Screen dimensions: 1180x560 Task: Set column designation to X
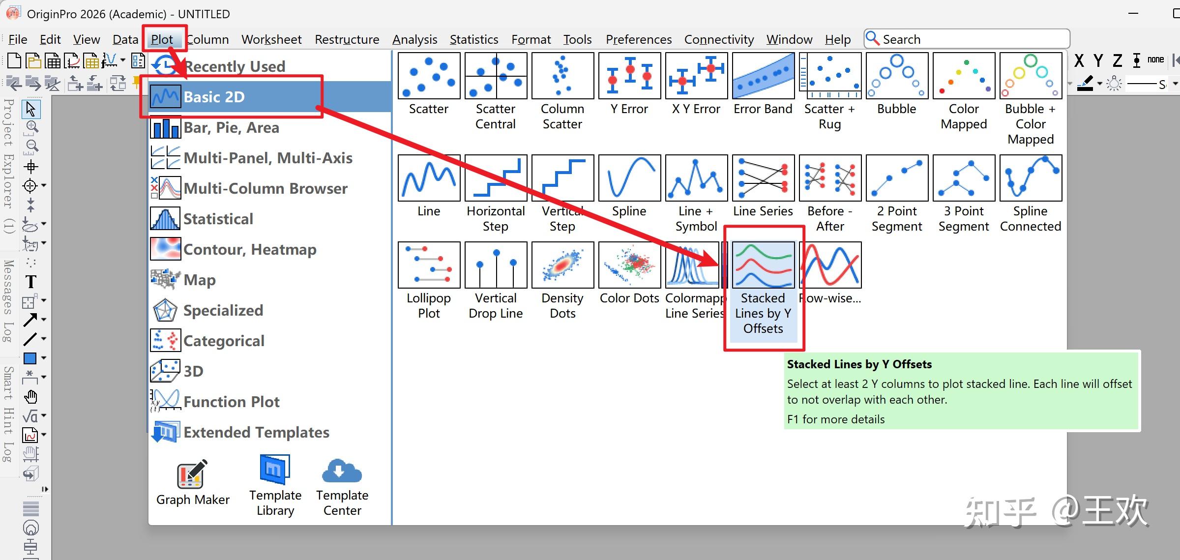1079,60
